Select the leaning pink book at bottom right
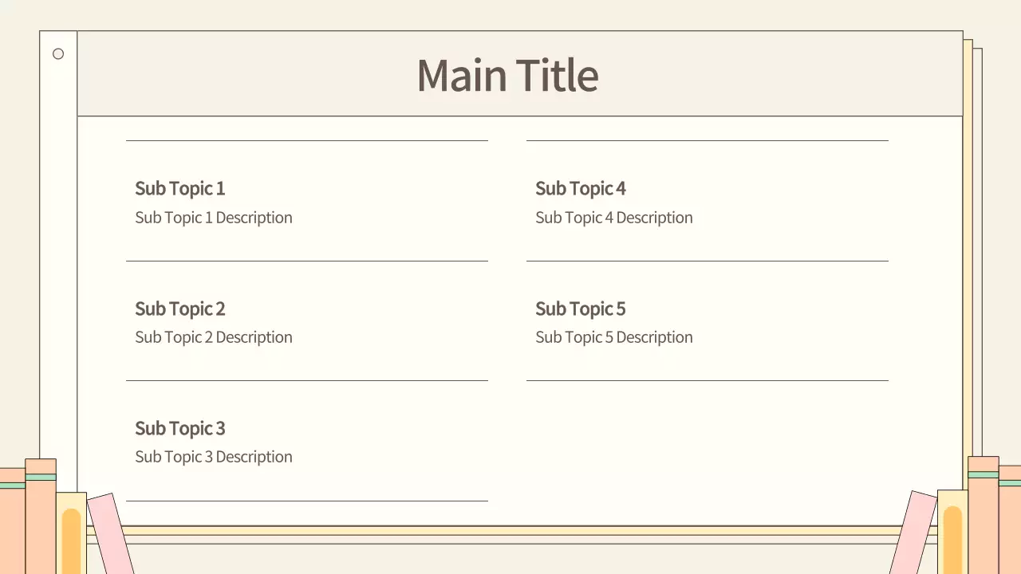This screenshot has width=1021, height=574. tap(912, 534)
